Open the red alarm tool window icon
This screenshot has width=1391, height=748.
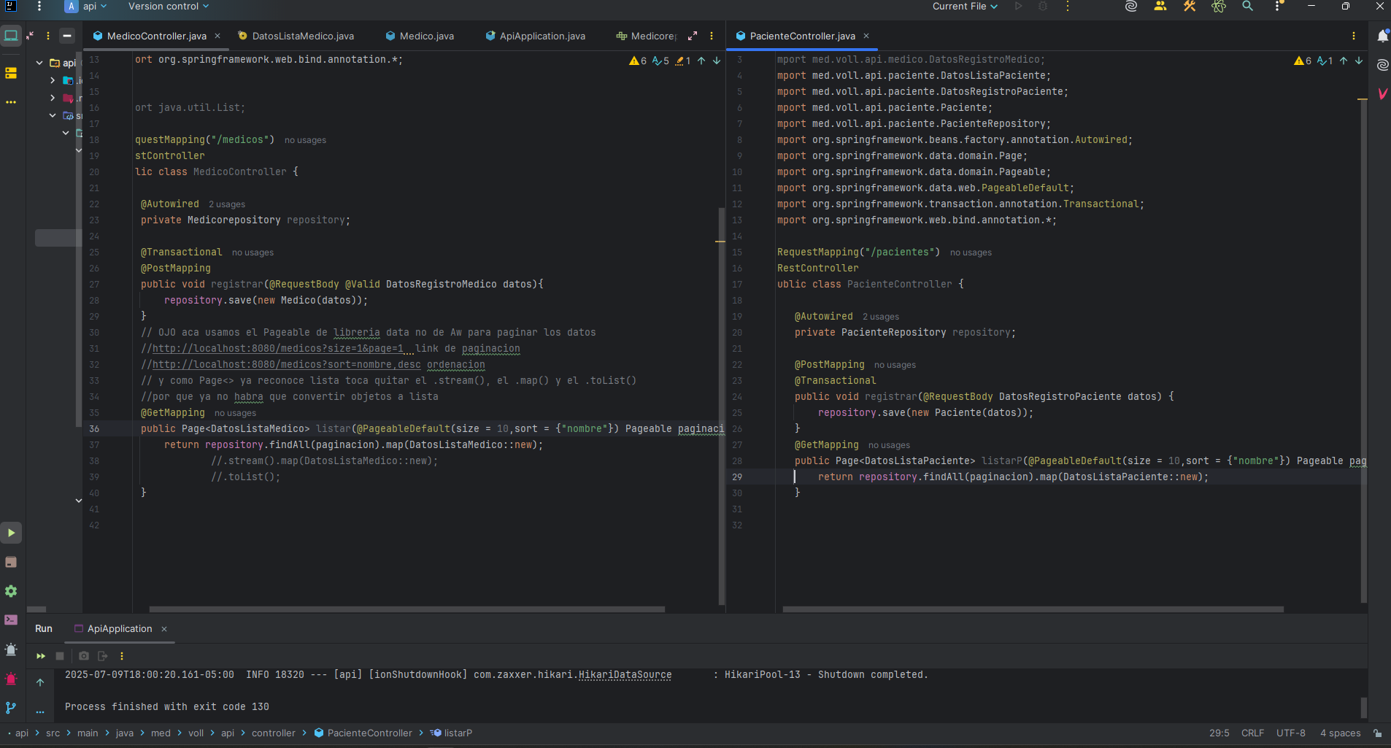(11, 679)
